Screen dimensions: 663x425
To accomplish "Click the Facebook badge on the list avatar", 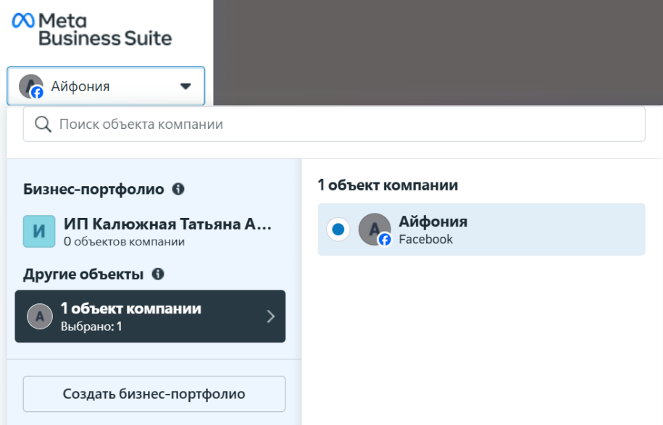I will click(385, 239).
